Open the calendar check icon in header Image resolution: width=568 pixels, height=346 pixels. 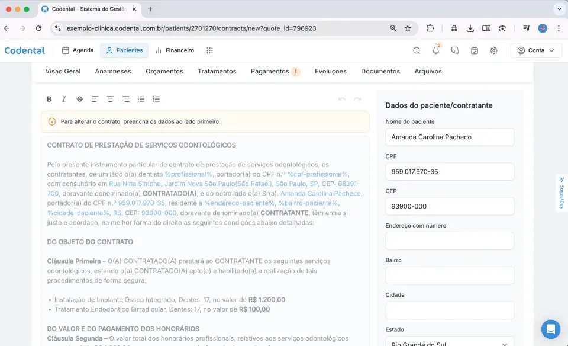(475, 50)
